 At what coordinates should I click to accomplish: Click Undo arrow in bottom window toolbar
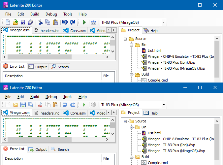[x=65, y=105]
